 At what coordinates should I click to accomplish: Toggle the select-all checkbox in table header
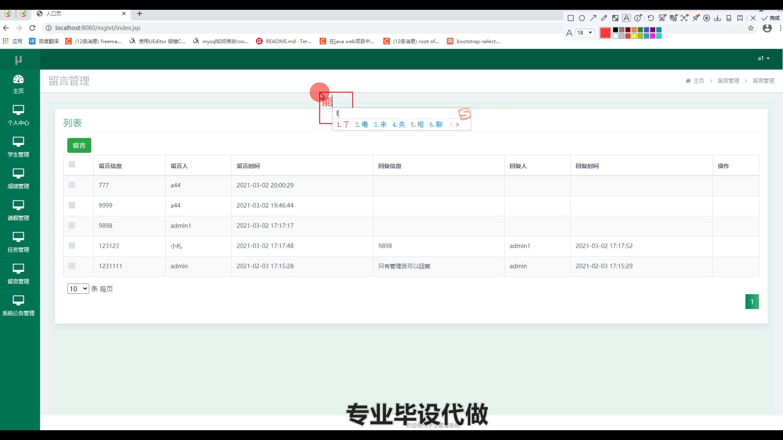72,164
